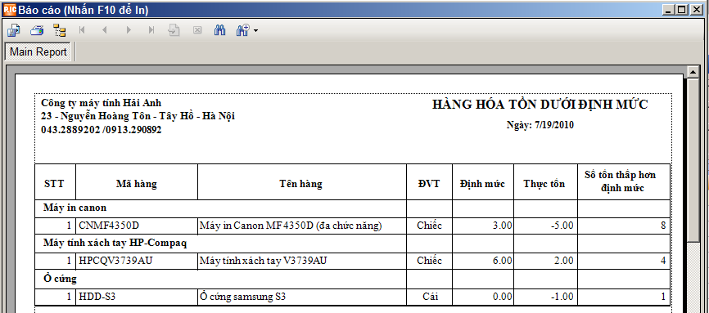Go to next page arrow
The width and height of the screenshot is (709, 313).
point(129,30)
